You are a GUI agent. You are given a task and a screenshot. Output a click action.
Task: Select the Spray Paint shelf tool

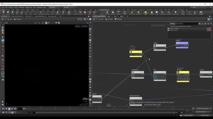(x=58, y=13)
